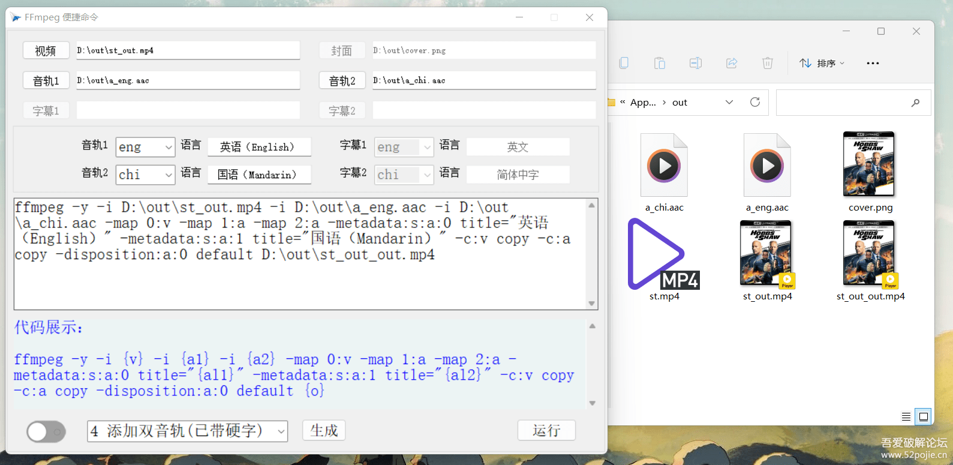Select the a_chi.aac file icon
Viewport: 953px width, 465px height.
click(664, 165)
